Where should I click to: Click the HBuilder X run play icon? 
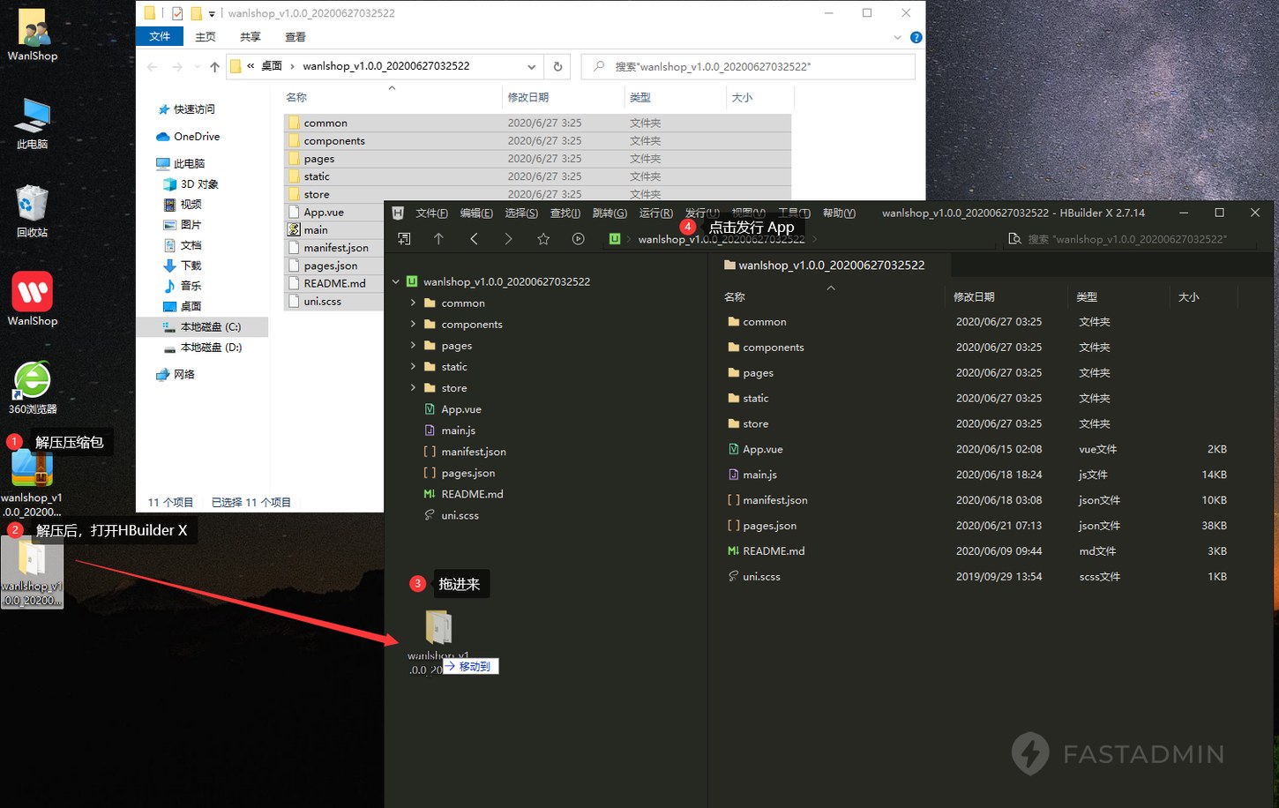tap(578, 239)
